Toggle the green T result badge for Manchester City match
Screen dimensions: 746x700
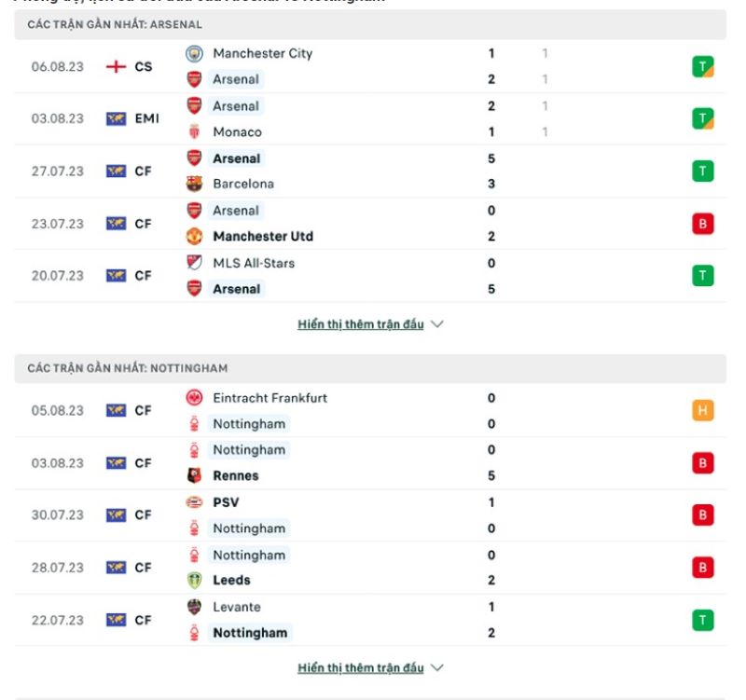click(702, 66)
